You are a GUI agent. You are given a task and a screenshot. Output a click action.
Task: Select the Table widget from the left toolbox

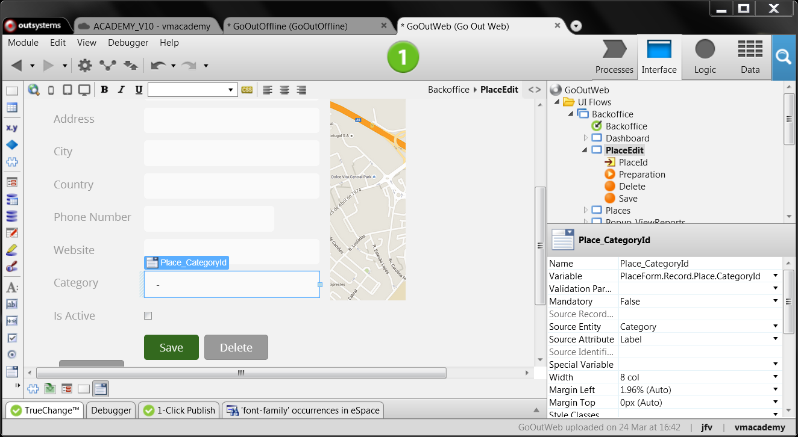point(12,107)
